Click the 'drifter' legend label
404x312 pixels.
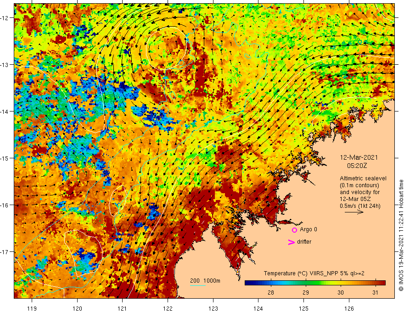(x=304, y=242)
